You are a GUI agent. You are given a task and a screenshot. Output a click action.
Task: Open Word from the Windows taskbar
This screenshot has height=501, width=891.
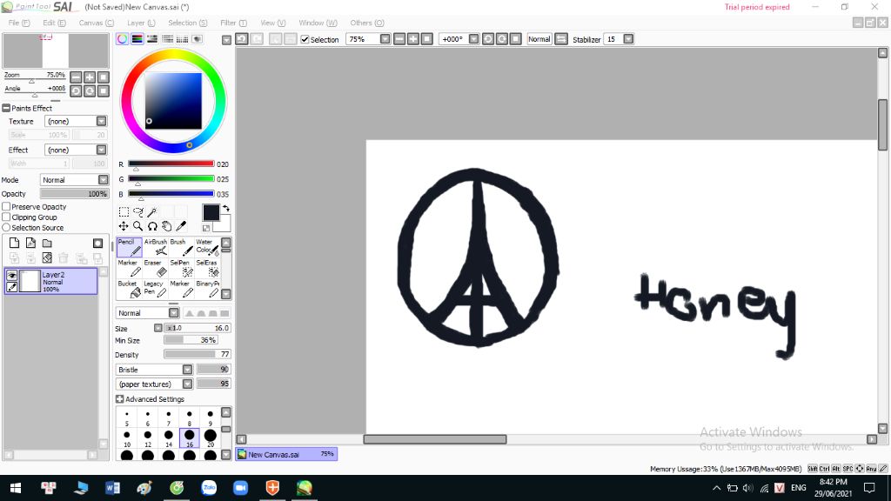tap(112, 488)
